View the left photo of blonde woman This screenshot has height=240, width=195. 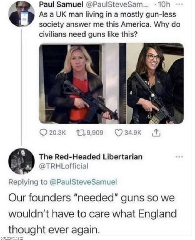tap(83, 83)
